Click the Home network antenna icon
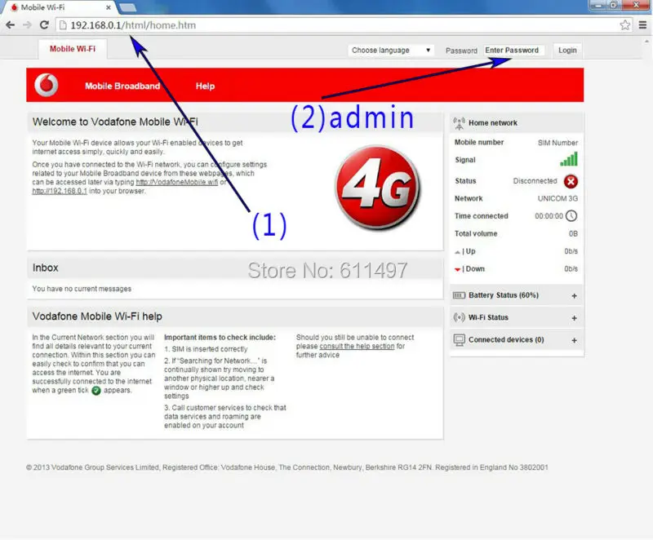653x540 pixels. point(459,123)
